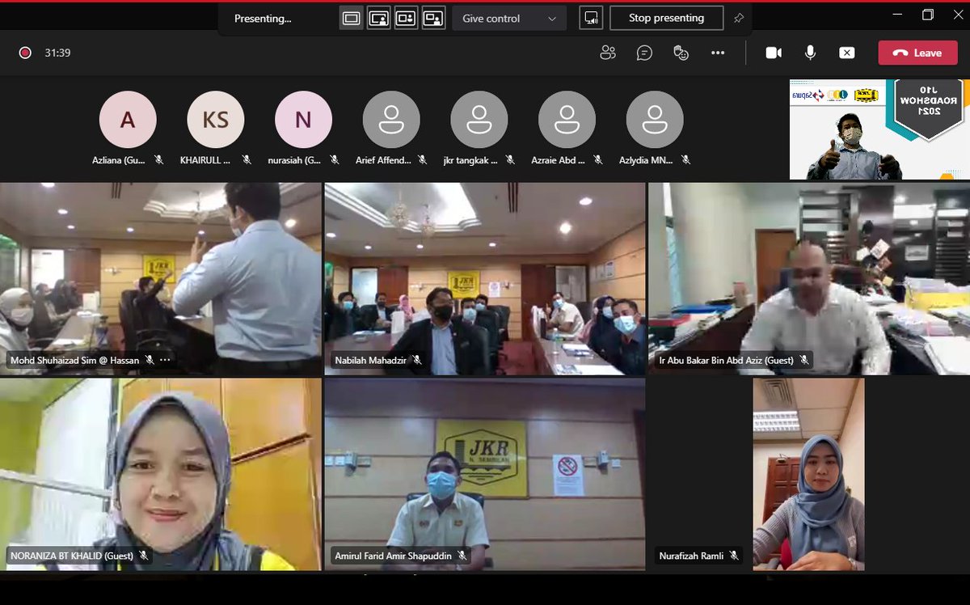Select Ir Abu Bakar Bin Abd Aziz video

coord(809,279)
